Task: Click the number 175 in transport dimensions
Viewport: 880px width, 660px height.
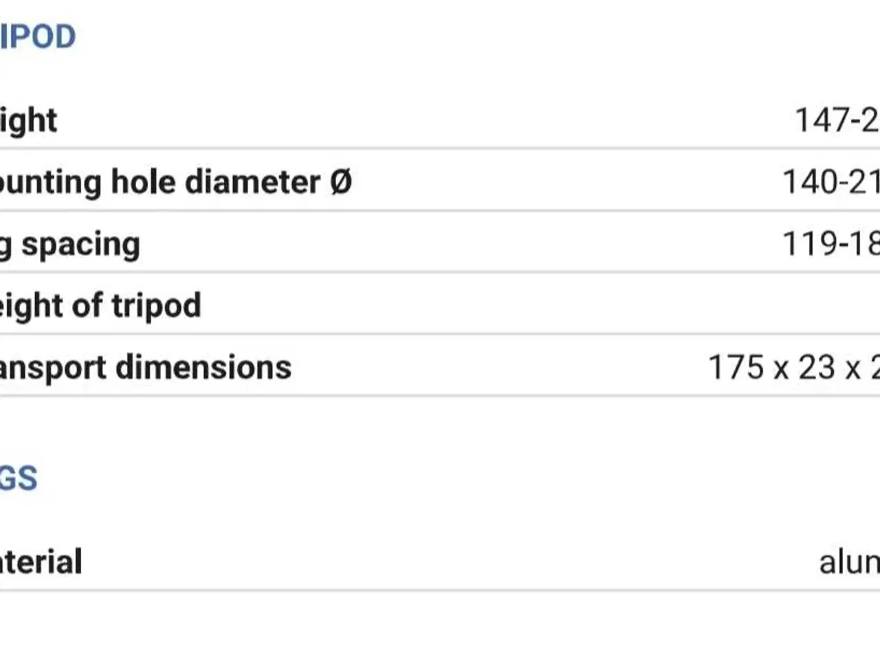Action: 736,368
